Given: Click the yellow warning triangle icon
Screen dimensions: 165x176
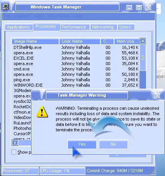Looking at the screenshot, I should [42, 112].
